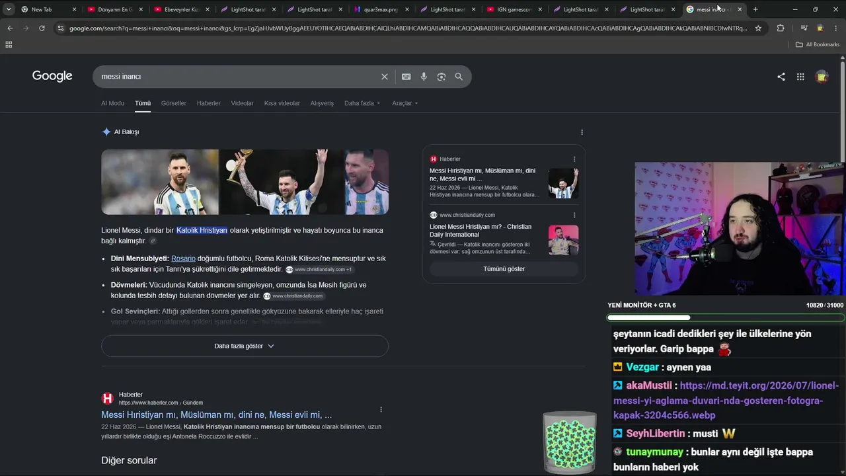Submit search with the magnifier icon
846x476 pixels.
coord(459,77)
